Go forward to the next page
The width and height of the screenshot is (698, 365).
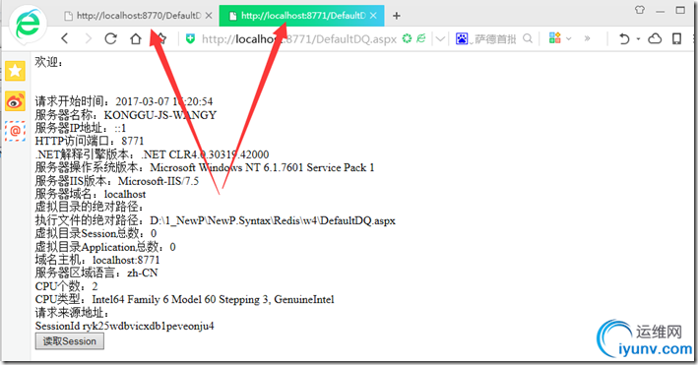(x=89, y=38)
